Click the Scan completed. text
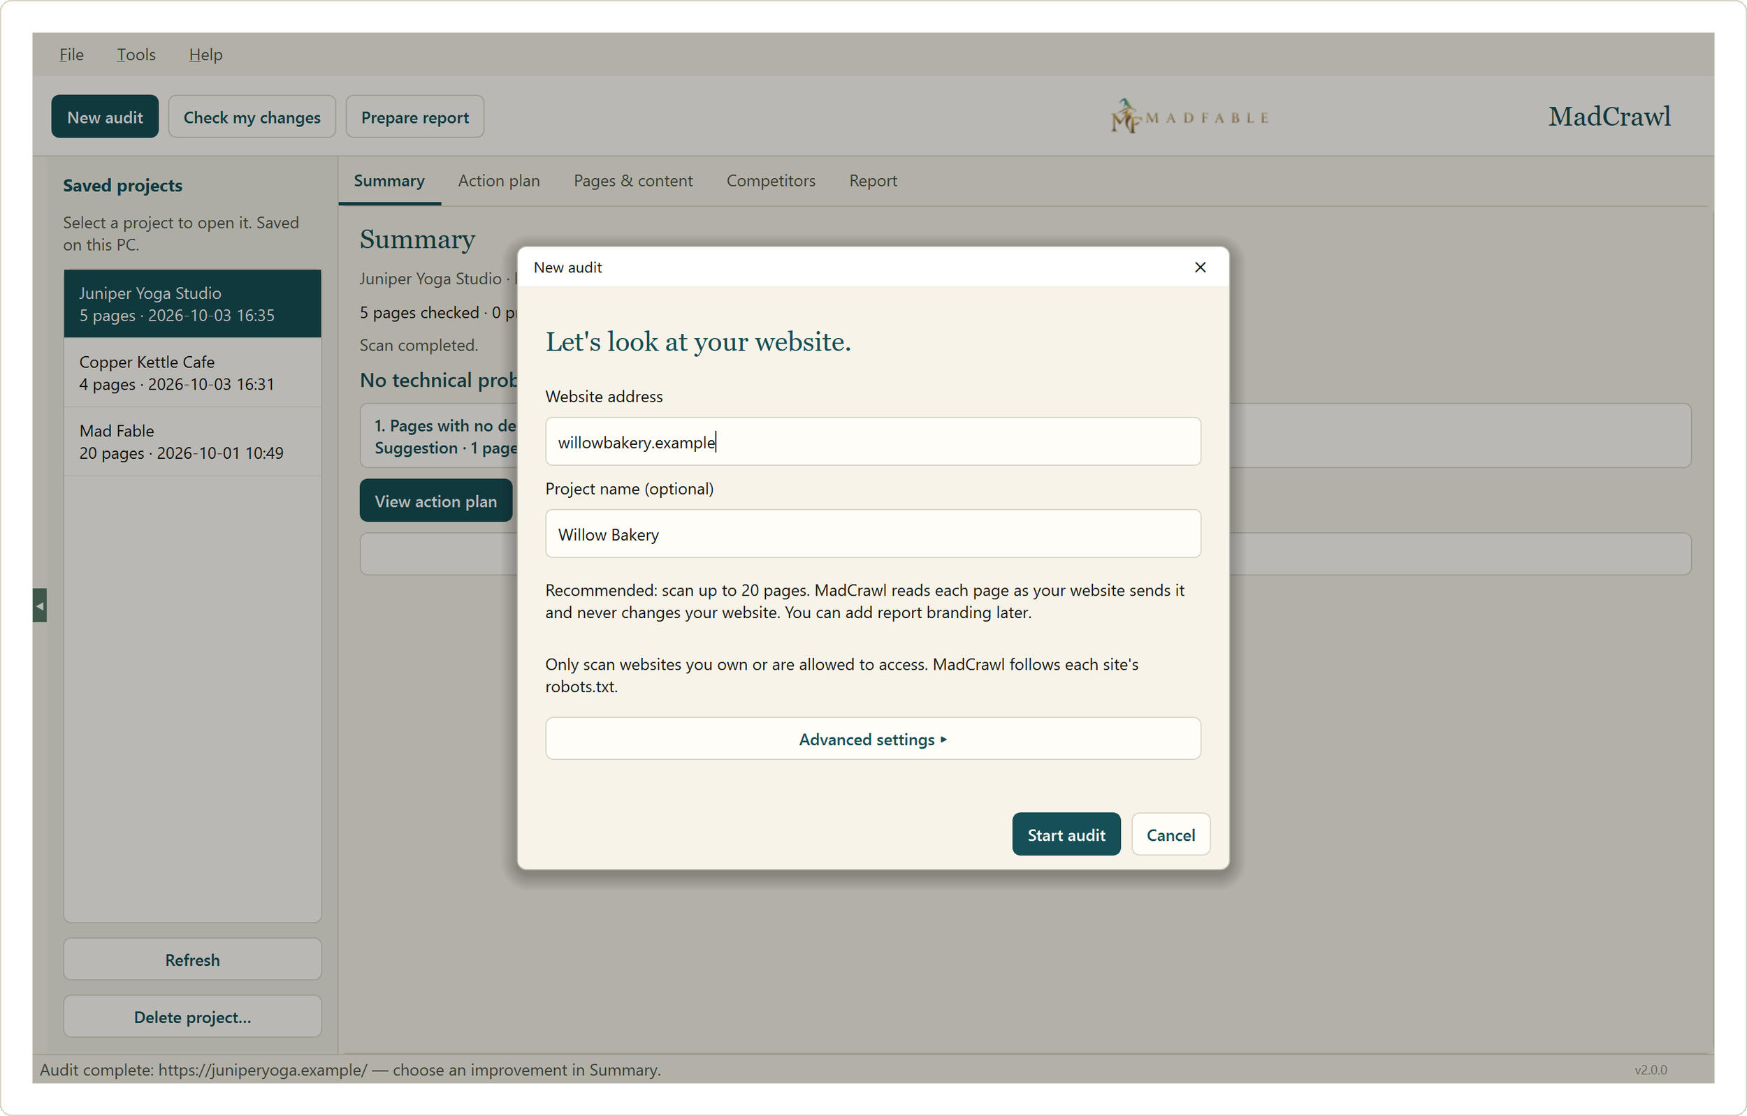This screenshot has height=1116, width=1747. [419, 345]
